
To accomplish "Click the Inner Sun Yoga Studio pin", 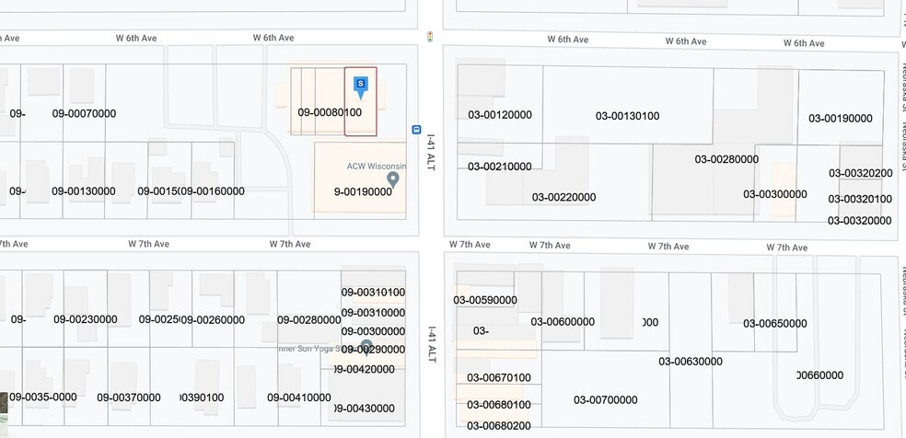I will (366, 348).
